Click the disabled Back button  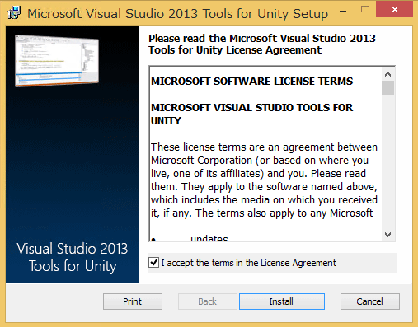[208, 301]
